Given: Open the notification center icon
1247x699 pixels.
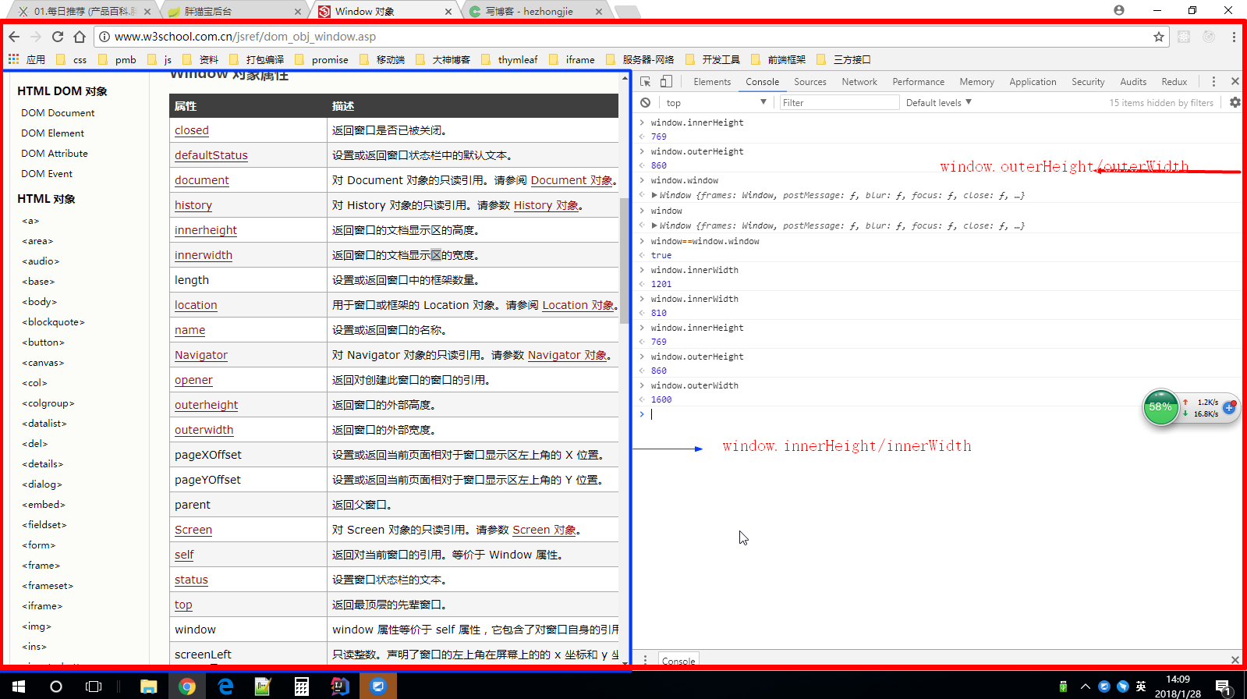Looking at the screenshot, I should [1224, 687].
